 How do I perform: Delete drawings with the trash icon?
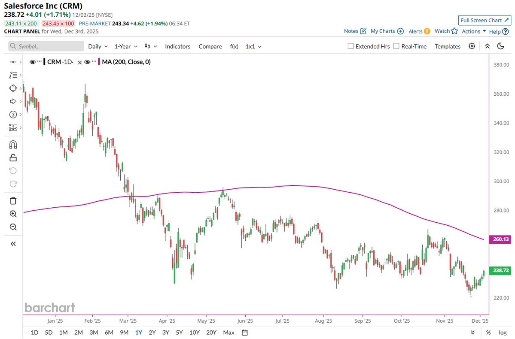coord(13,200)
